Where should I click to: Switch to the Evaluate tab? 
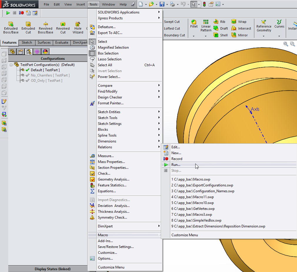[x=61, y=42]
